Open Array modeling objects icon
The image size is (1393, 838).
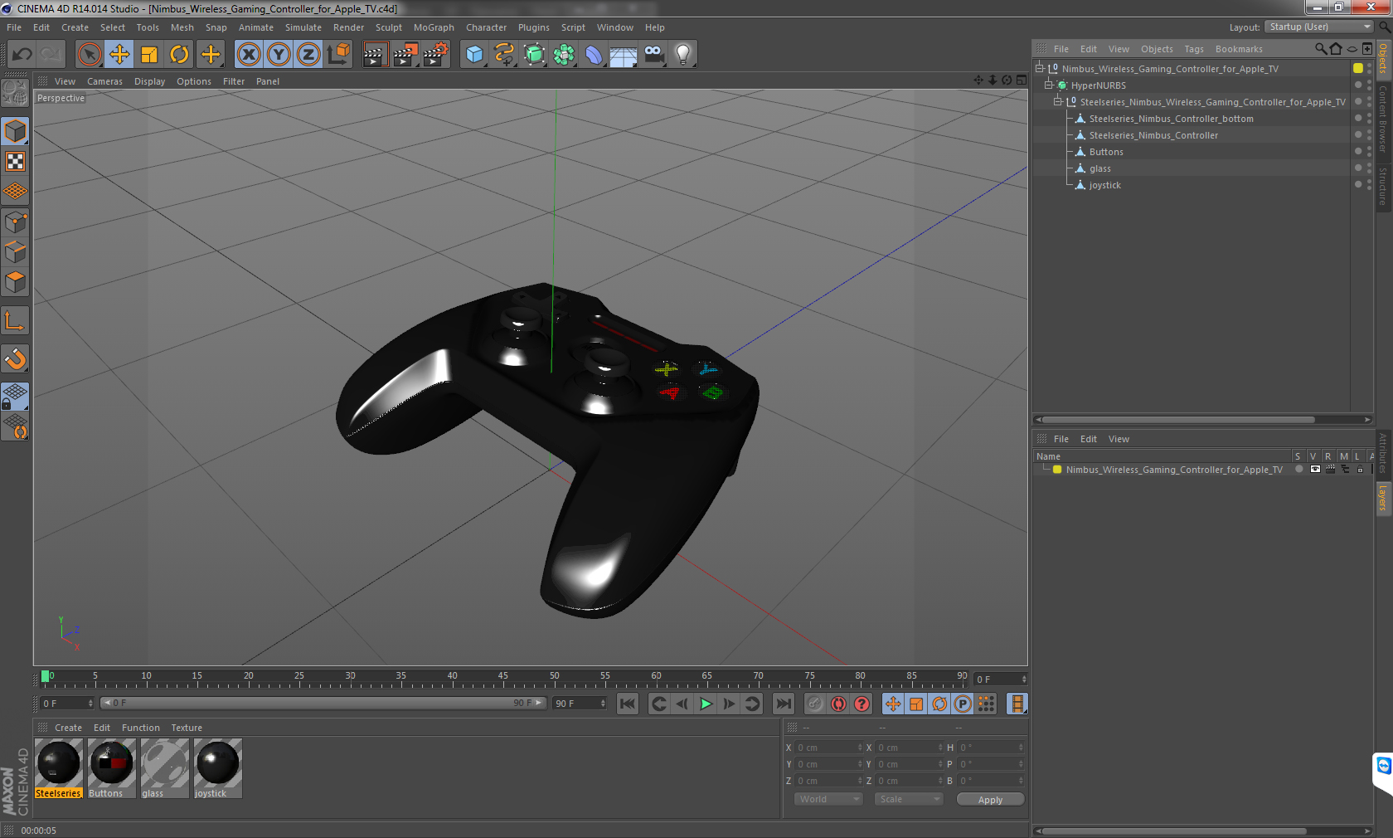564,55
